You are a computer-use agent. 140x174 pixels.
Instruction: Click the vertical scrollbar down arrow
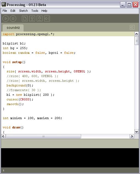pyautogui.click(x=136, y=132)
